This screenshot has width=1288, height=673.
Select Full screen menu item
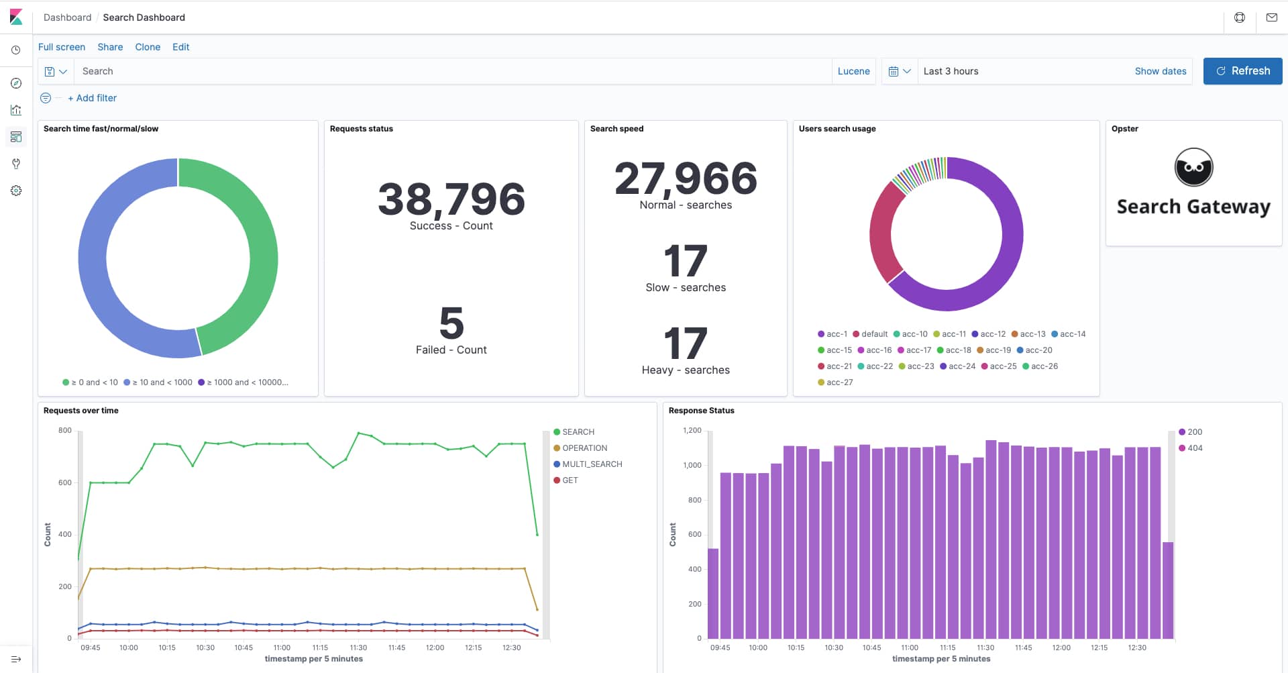tap(62, 47)
